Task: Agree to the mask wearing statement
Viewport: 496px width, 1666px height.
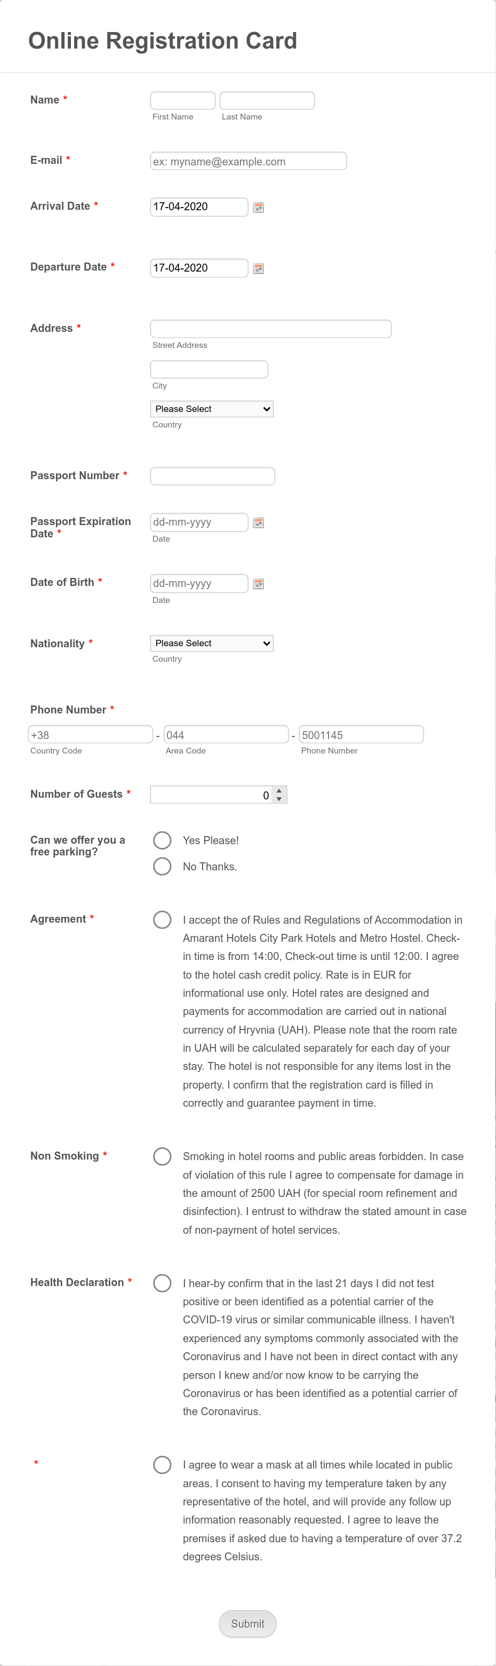Action: pyautogui.click(x=162, y=1465)
